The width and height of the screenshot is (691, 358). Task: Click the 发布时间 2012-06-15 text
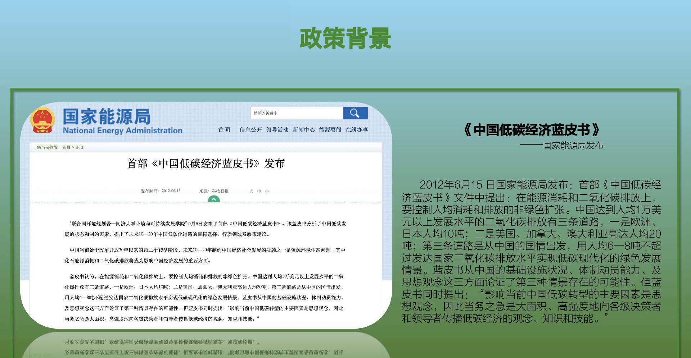[x=161, y=191]
